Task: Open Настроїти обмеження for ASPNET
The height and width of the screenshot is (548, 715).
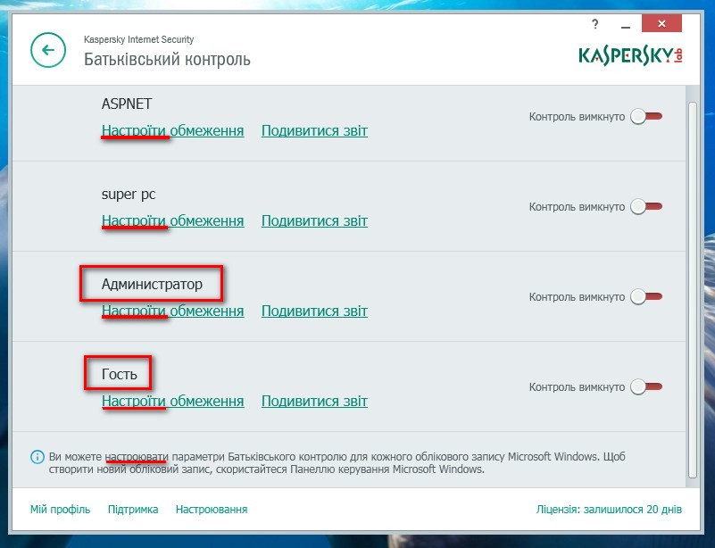Action: coord(173,131)
